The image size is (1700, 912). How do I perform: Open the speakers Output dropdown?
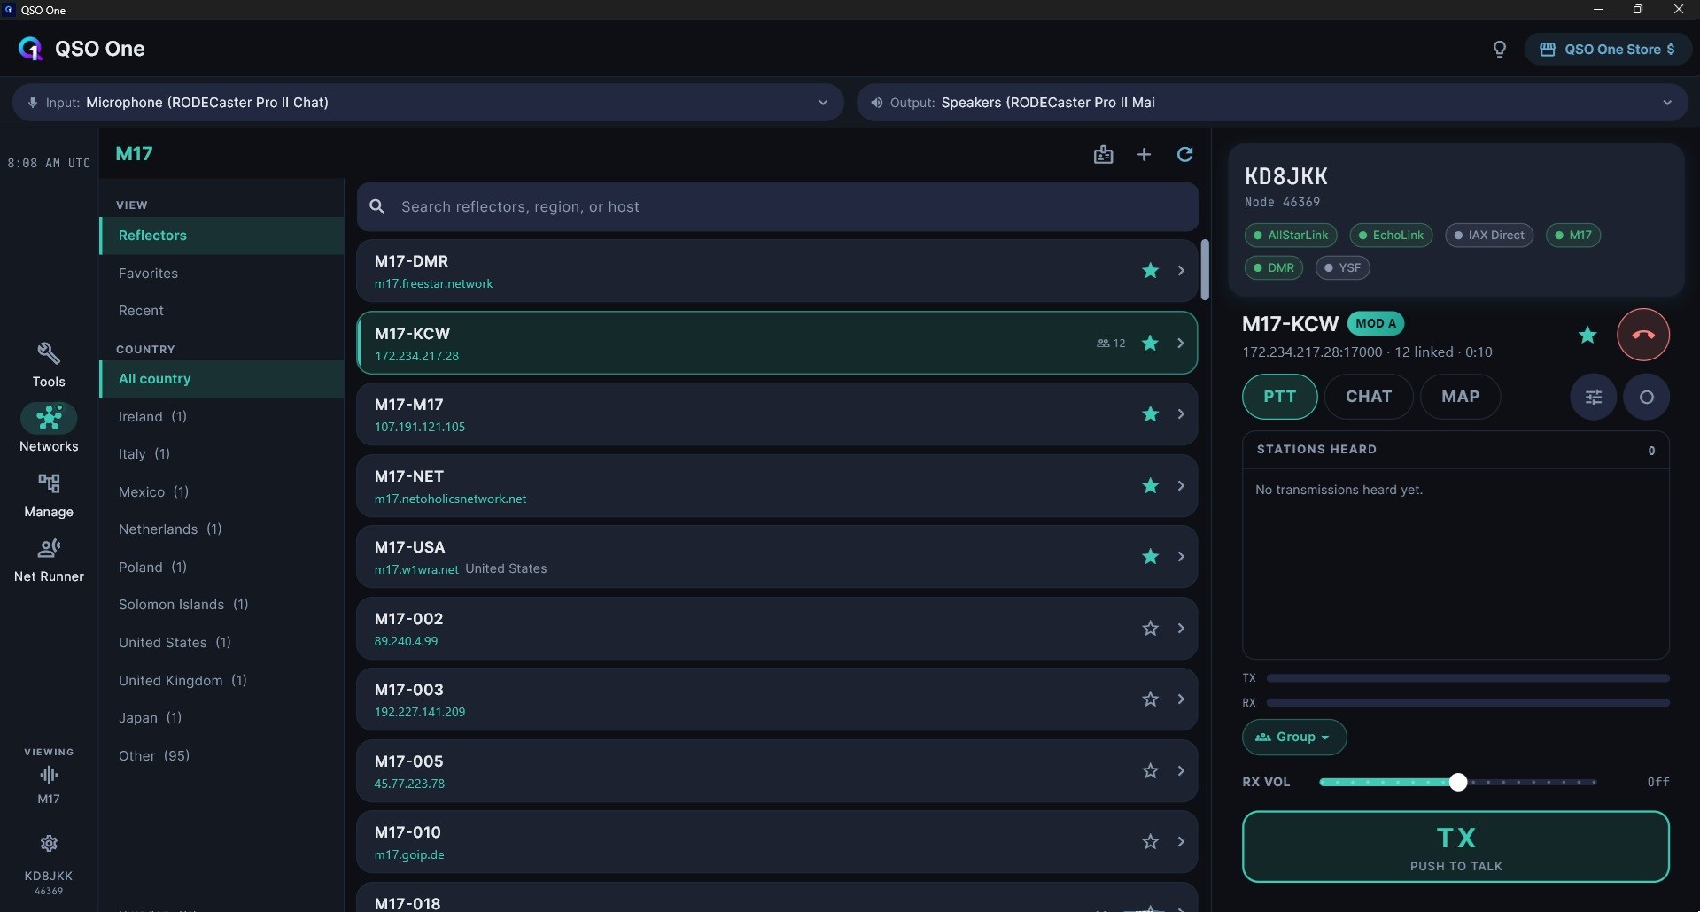point(1272,103)
